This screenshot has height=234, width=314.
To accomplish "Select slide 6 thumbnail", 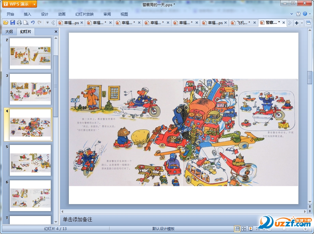I will [x=30, y=196].
